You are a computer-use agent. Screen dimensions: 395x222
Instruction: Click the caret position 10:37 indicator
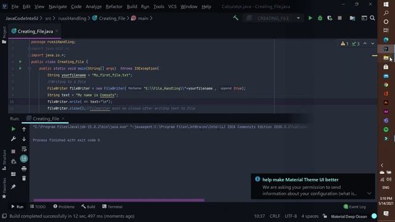[x=259, y=216]
